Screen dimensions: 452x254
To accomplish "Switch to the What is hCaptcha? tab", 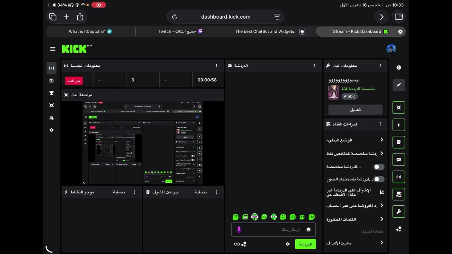I will pyautogui.click(x=90, y=31).
